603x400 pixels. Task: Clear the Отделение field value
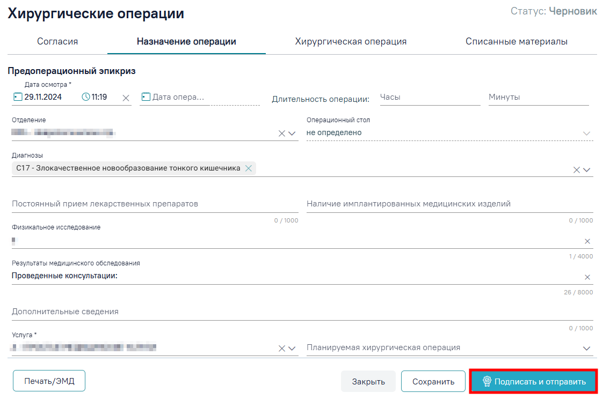pos(281,133)
